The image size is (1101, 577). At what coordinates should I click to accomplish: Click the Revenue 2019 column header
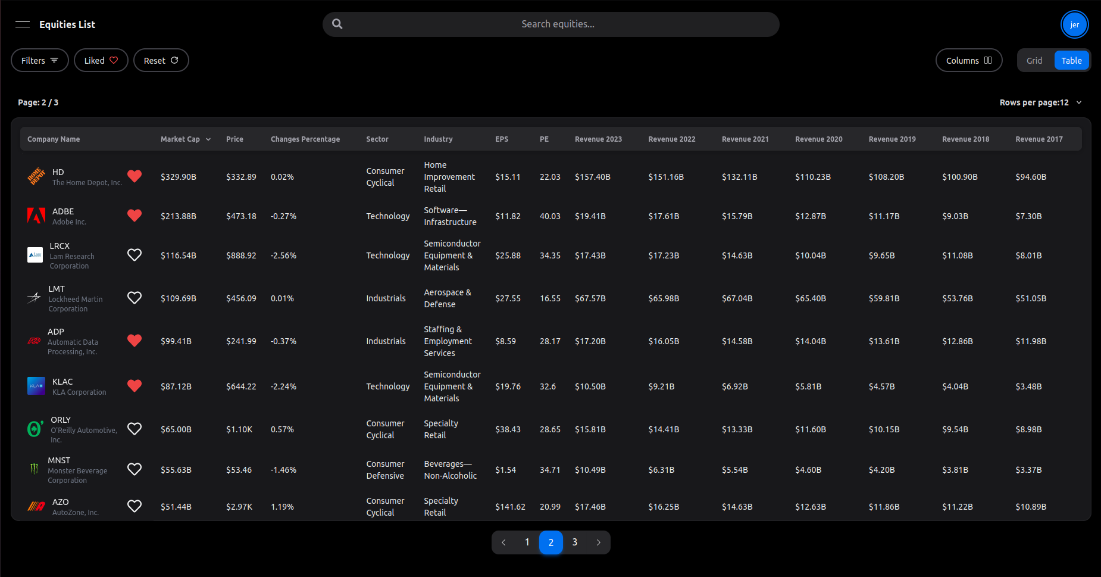pos(892,139)
